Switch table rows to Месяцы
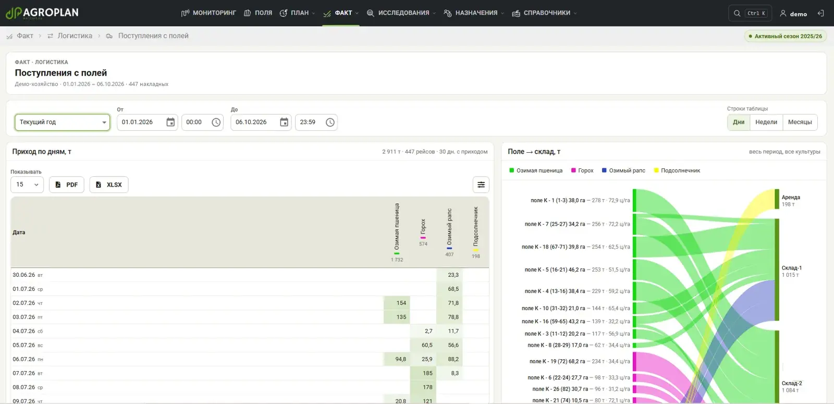This screenshot has height=404, width=834. pos(800,122)
